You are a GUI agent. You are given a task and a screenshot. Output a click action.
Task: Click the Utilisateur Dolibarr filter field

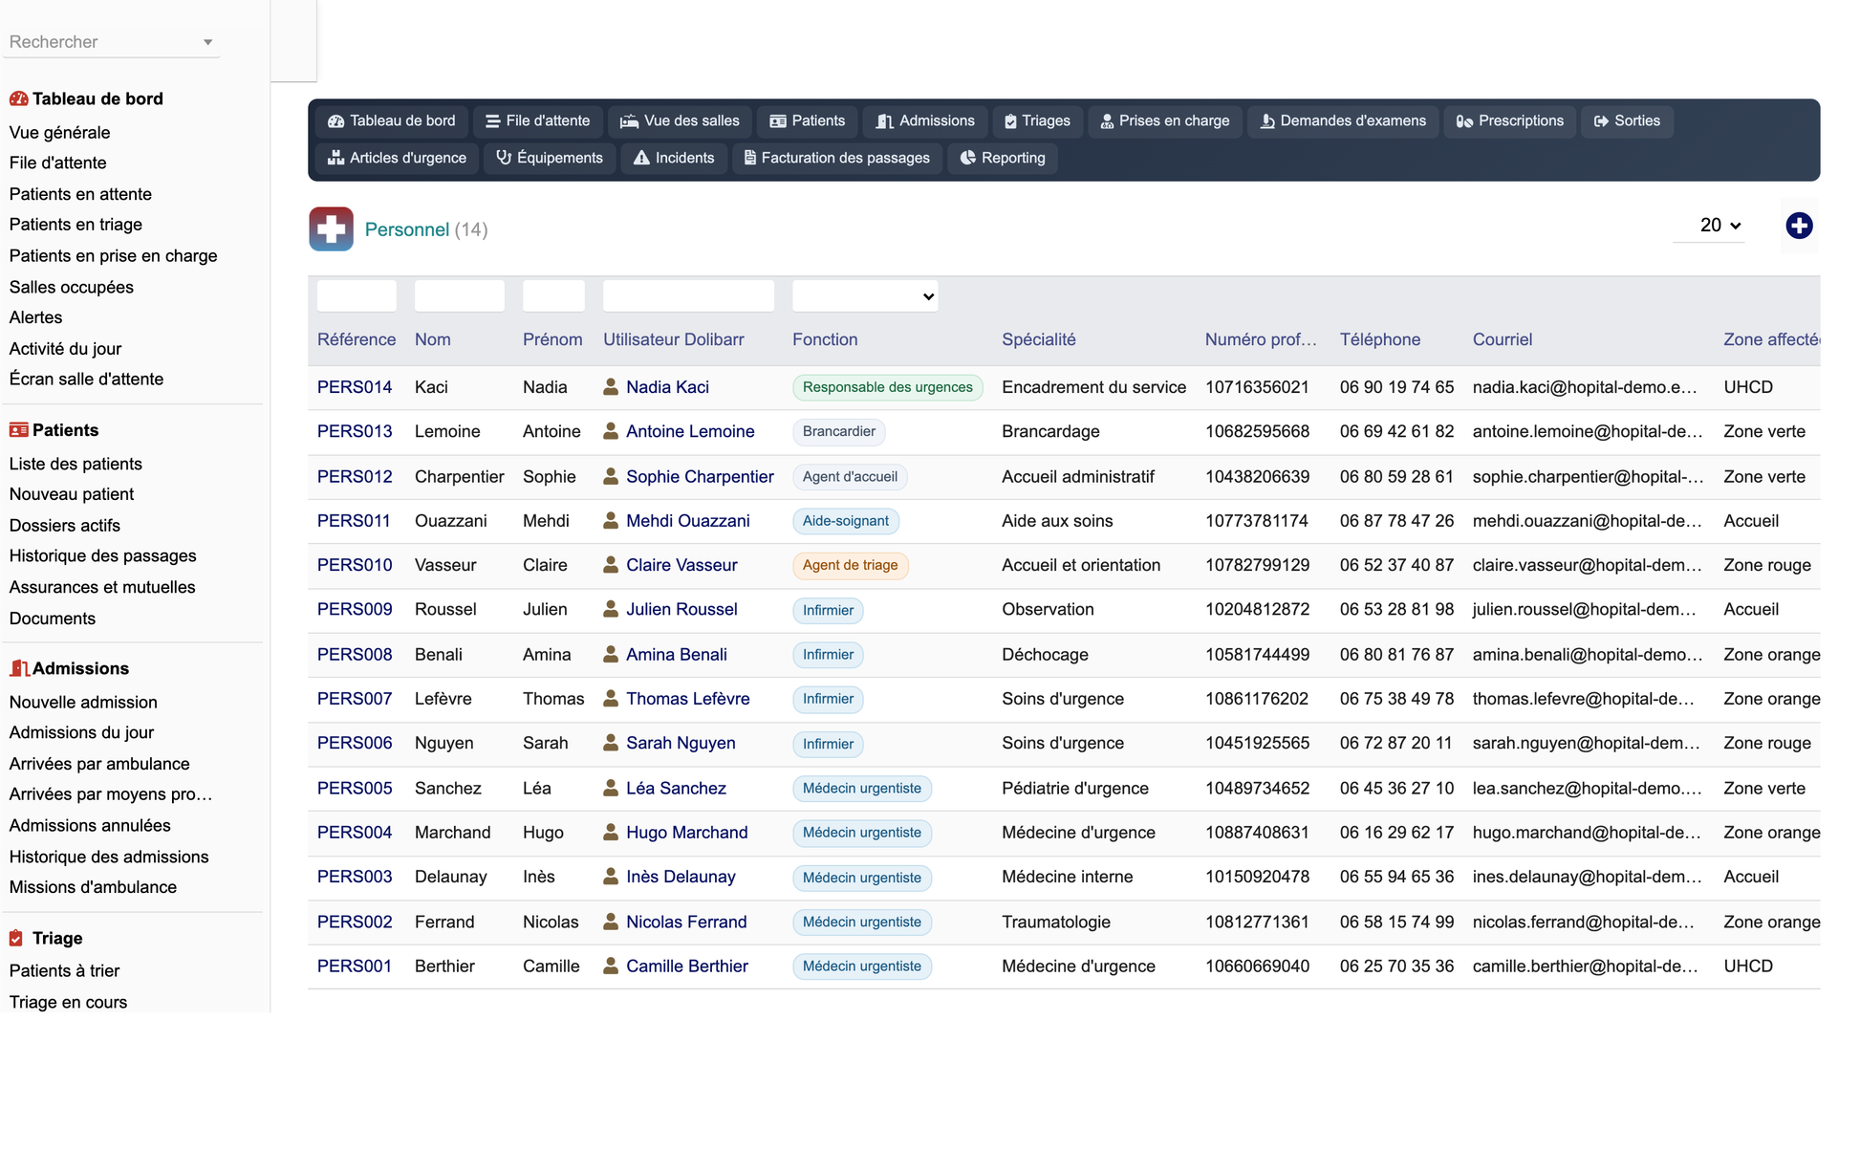pos(688,296)
